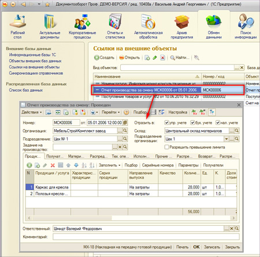Move row up with the up arrow icon
The width and height of the screenshot is (260, 257).
(68, 165)
